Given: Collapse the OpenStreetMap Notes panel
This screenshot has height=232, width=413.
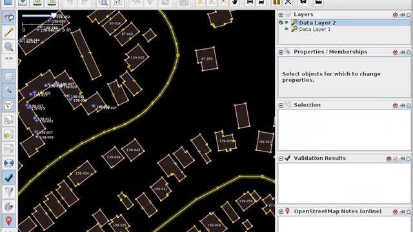Looking at the screenshot, I should tap(281, 211).
